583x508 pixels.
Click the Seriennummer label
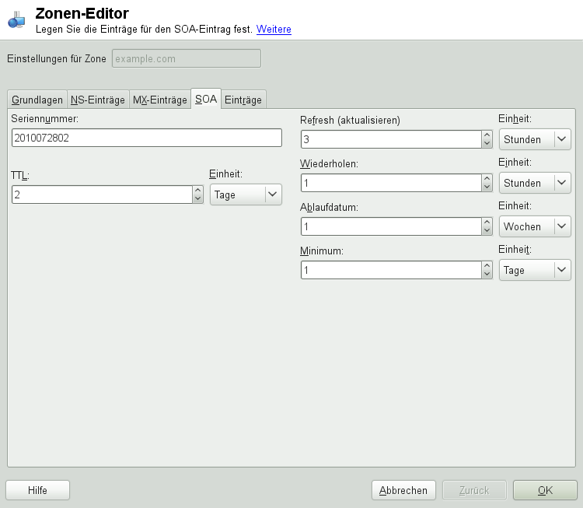click(44, 119)
